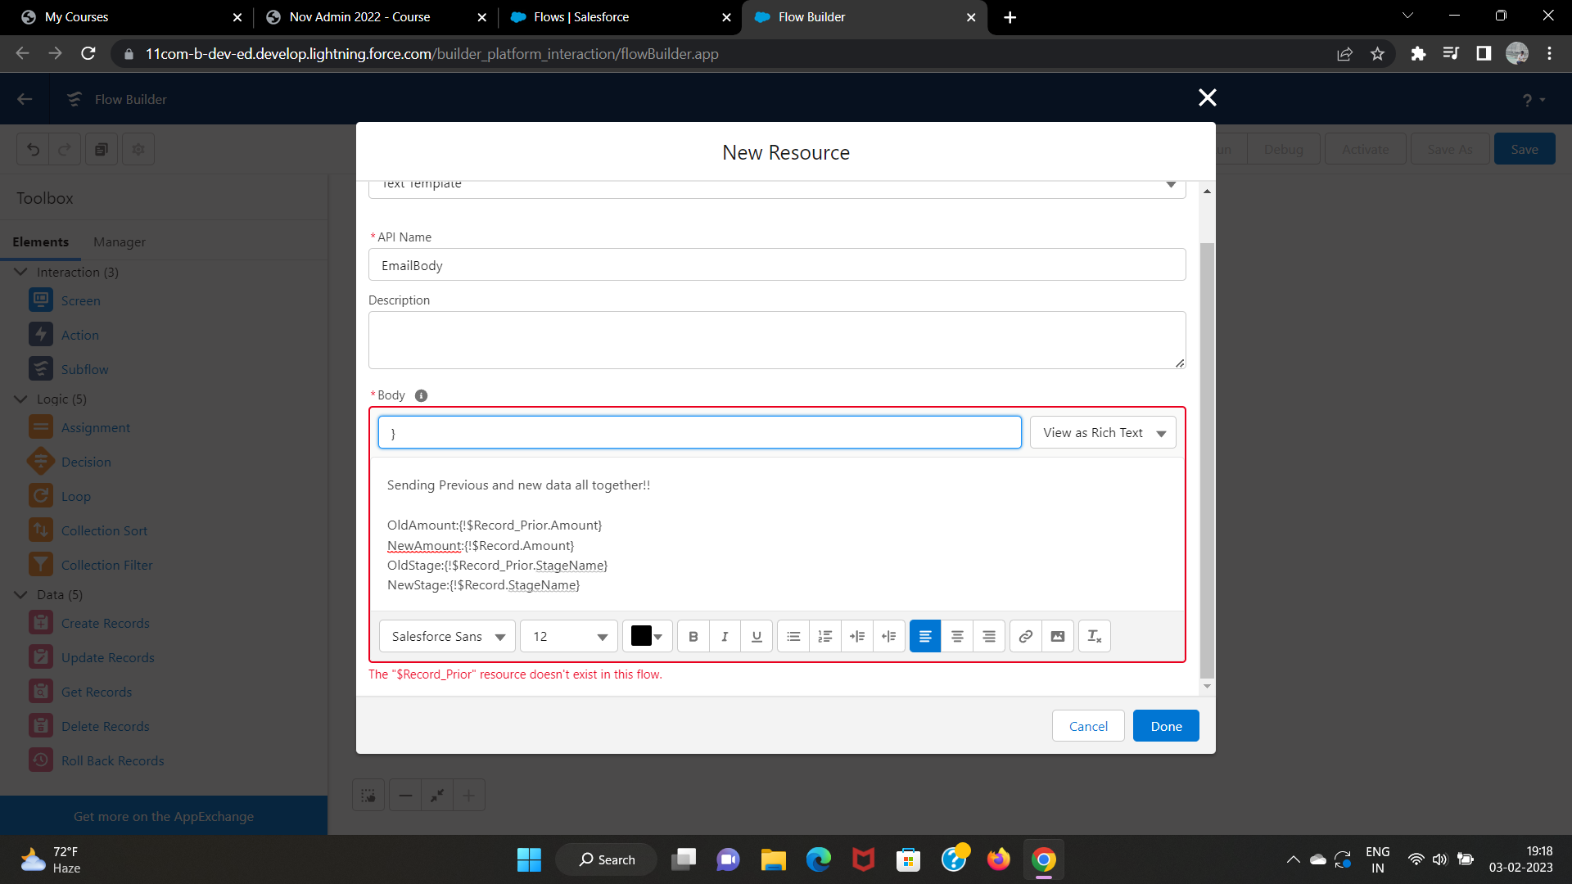Toggle underline formatting button

coord(757,637)
